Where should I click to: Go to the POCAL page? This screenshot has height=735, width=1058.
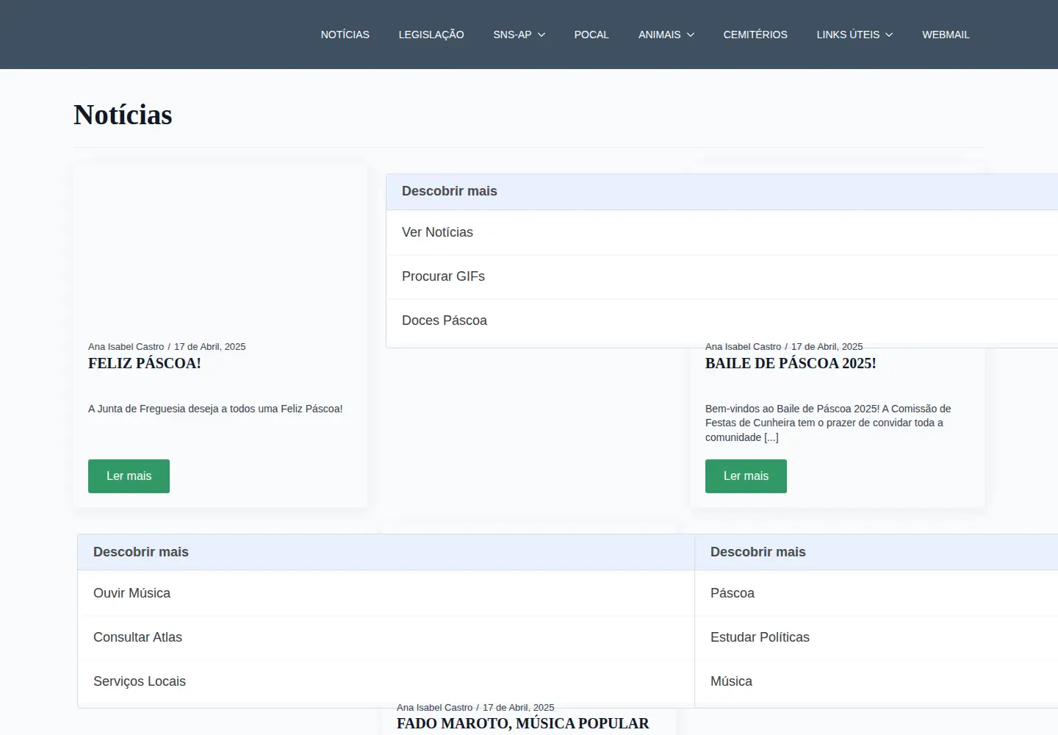click(x=591, y=35)
